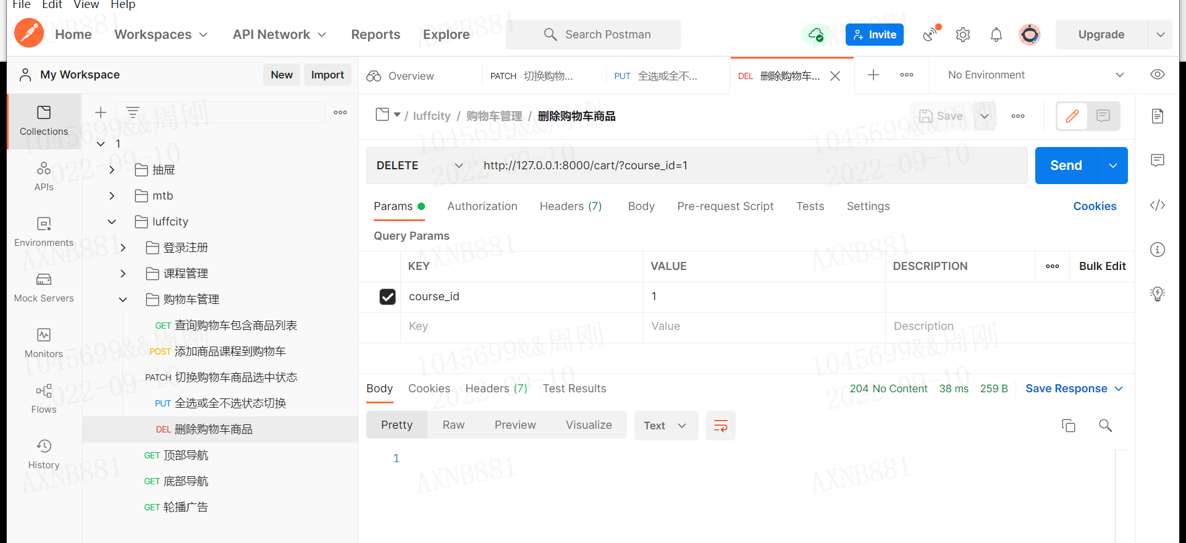1186x543 pixels.
Task: Open the APIs sidebar panel
Action: [x=44, y=177]
